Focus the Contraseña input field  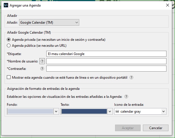(106, 68)
